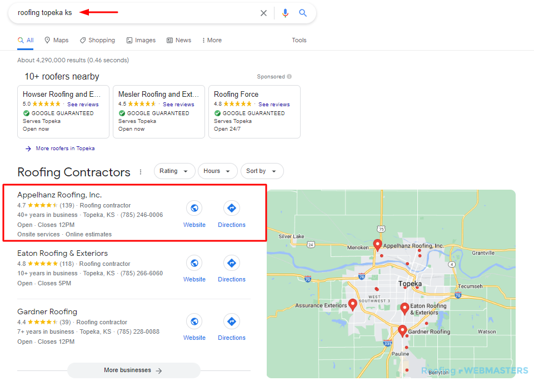Click the Website label for Appelhanz Roofing
This screenshot has height=381, width=534.
[x=194, y=225]
